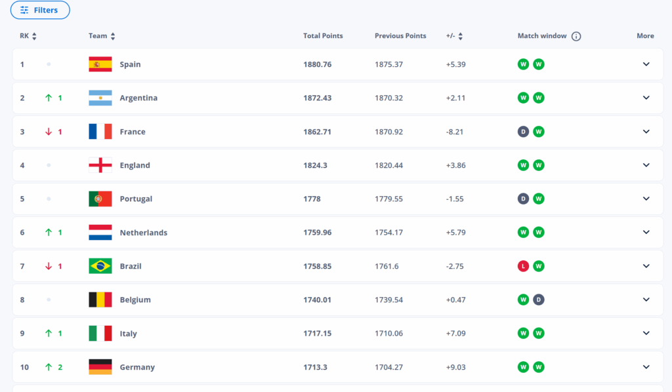Image resolution: width=672 pixels, height=392 pixels.
Task: Click the Total Points column header
Action: pos(323,36)
